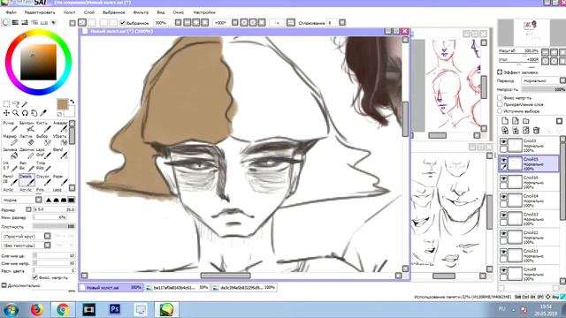This screenshot has width=566, height=318.
Task: Pick the Заливка bucket fill tool
Action: point(10,153)
